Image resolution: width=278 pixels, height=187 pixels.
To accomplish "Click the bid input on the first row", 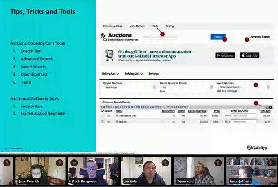I will pos(244,116).
